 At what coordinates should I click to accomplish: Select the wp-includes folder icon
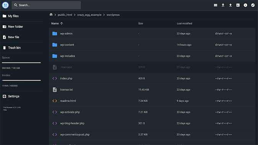click(55, 56)
